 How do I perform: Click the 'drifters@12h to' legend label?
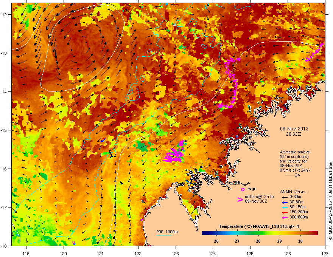[259, 197]
